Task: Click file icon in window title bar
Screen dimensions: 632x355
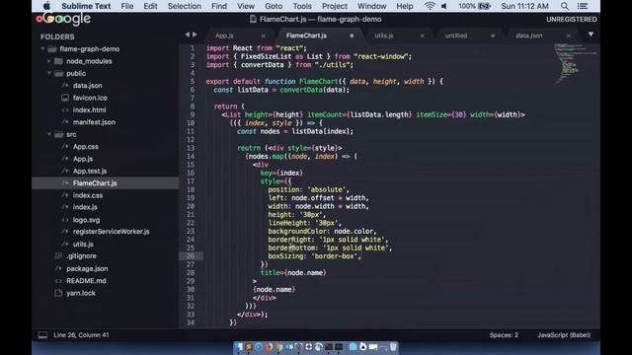Action: 253,19
